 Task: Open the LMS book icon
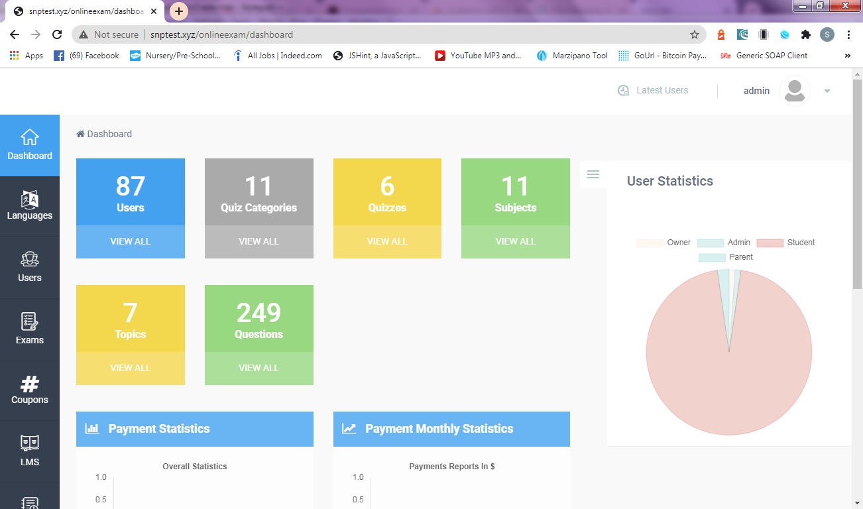point(30,443)
